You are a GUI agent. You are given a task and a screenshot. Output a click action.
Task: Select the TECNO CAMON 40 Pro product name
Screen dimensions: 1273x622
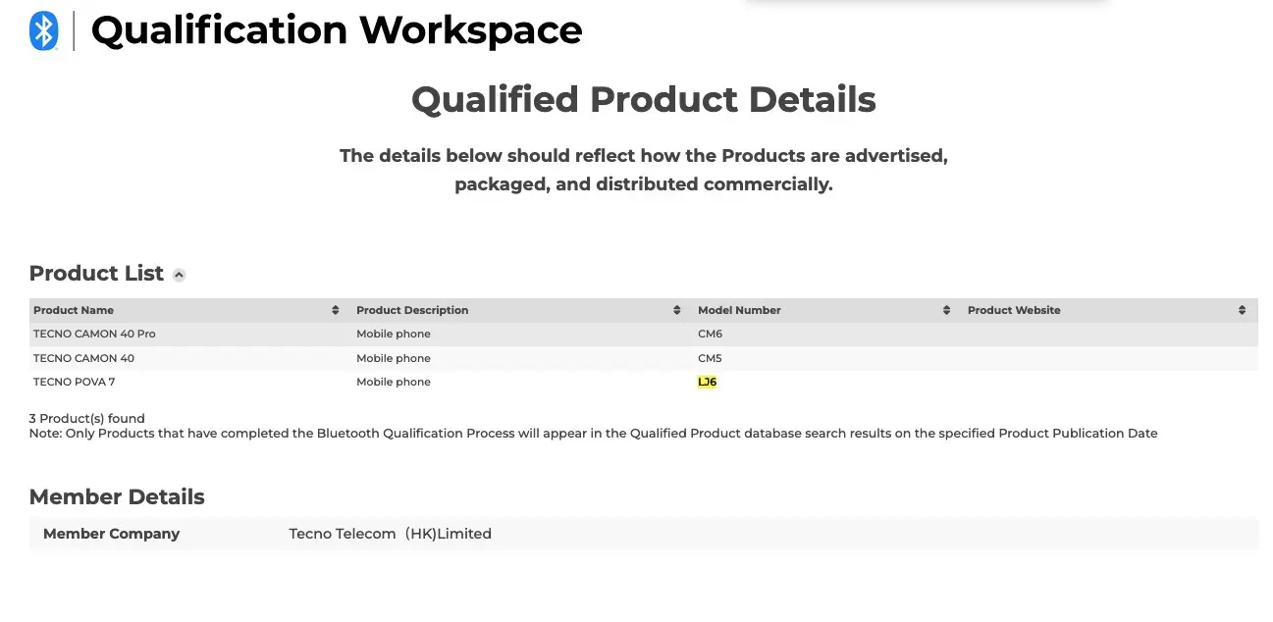(x=94, y=334)
